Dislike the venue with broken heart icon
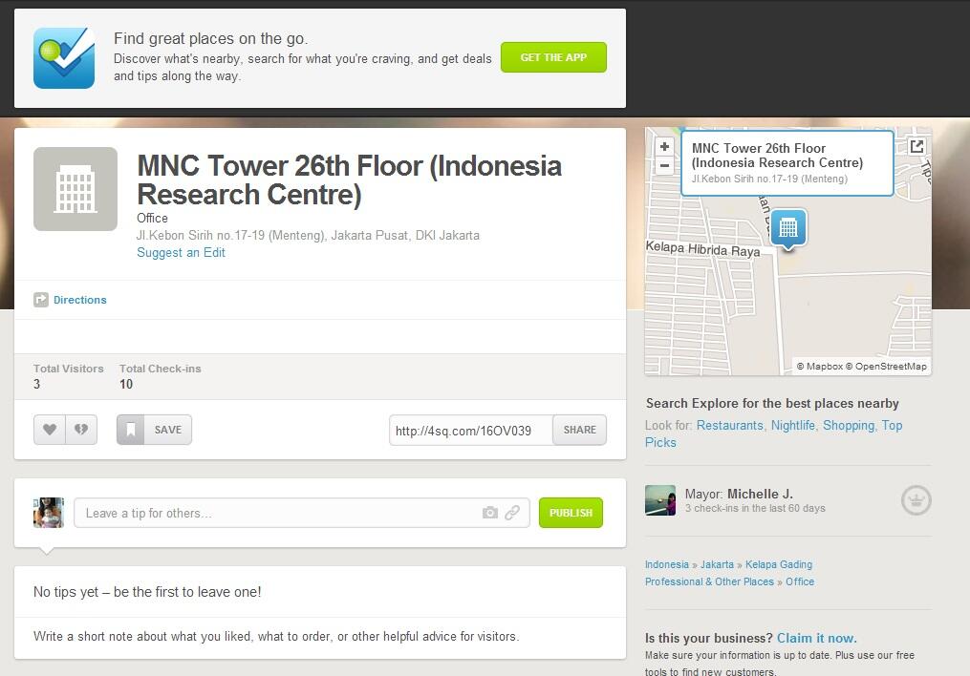Screen dimensions: 970x676 [81, 430]
